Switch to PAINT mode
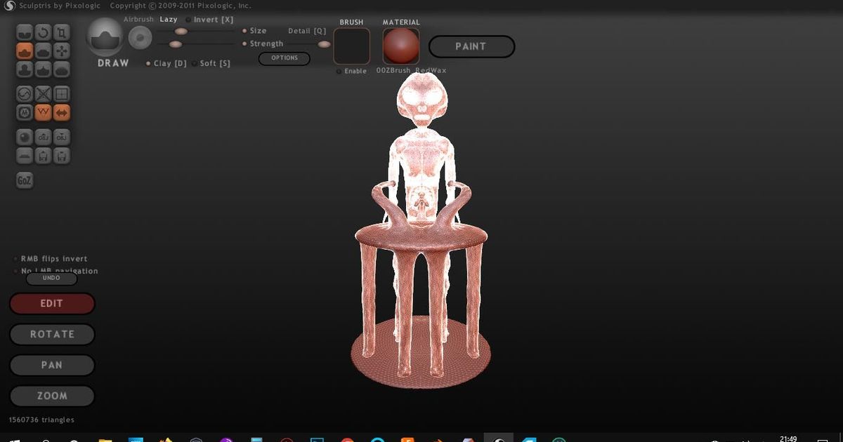843x442 pixels. pyautogui.click(x=471, y=46)
